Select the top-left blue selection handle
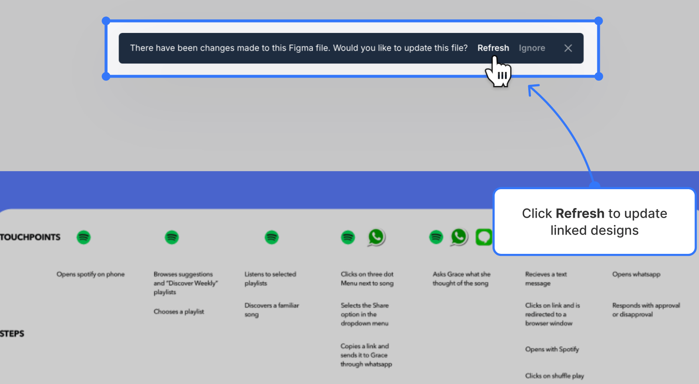699x384 pixels. pyautogui.click(x=106, y=20)
